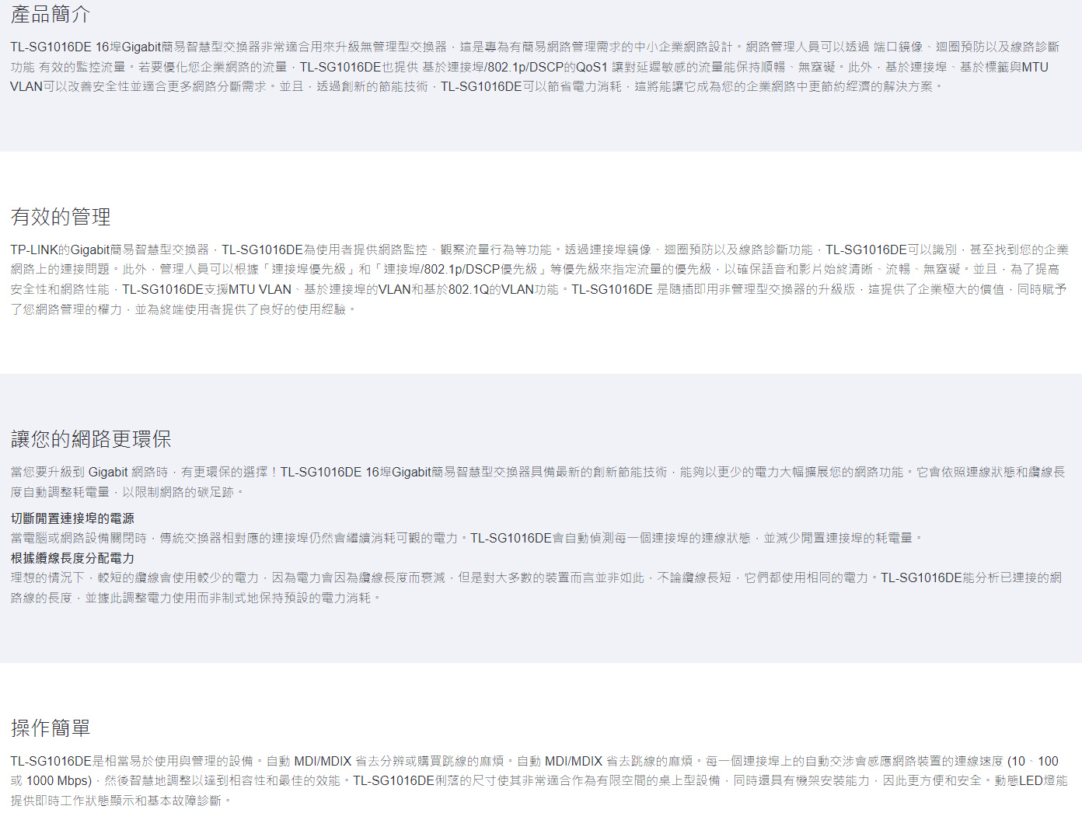The image size is (1082, 813).
Task: Click the QoS1 text in product intro
Action: 592,68
